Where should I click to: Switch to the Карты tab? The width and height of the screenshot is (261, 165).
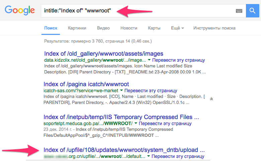tap(154, 28)
